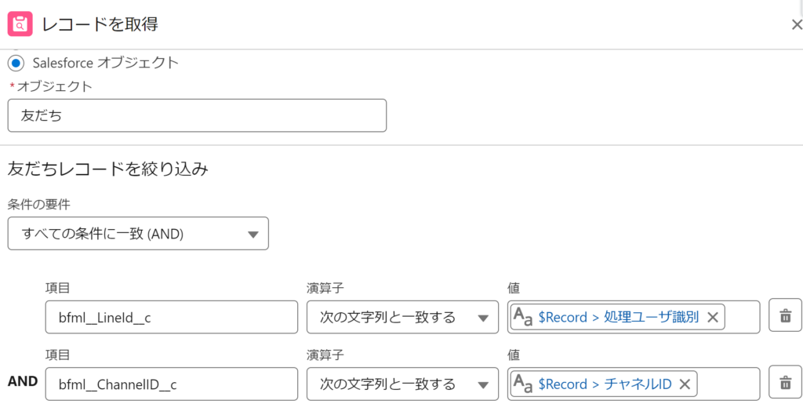This screenshot has height=404, width=803.
Task: Delete the bfml__ChannelID__c condition row
Action: pos(785,384)
